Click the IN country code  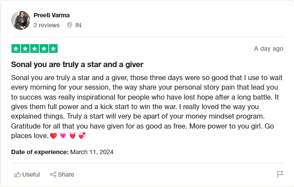(78, 25)
